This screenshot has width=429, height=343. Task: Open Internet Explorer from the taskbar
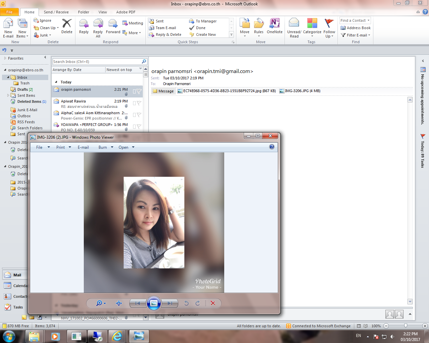pyautogui.click(x=117, y=336)
